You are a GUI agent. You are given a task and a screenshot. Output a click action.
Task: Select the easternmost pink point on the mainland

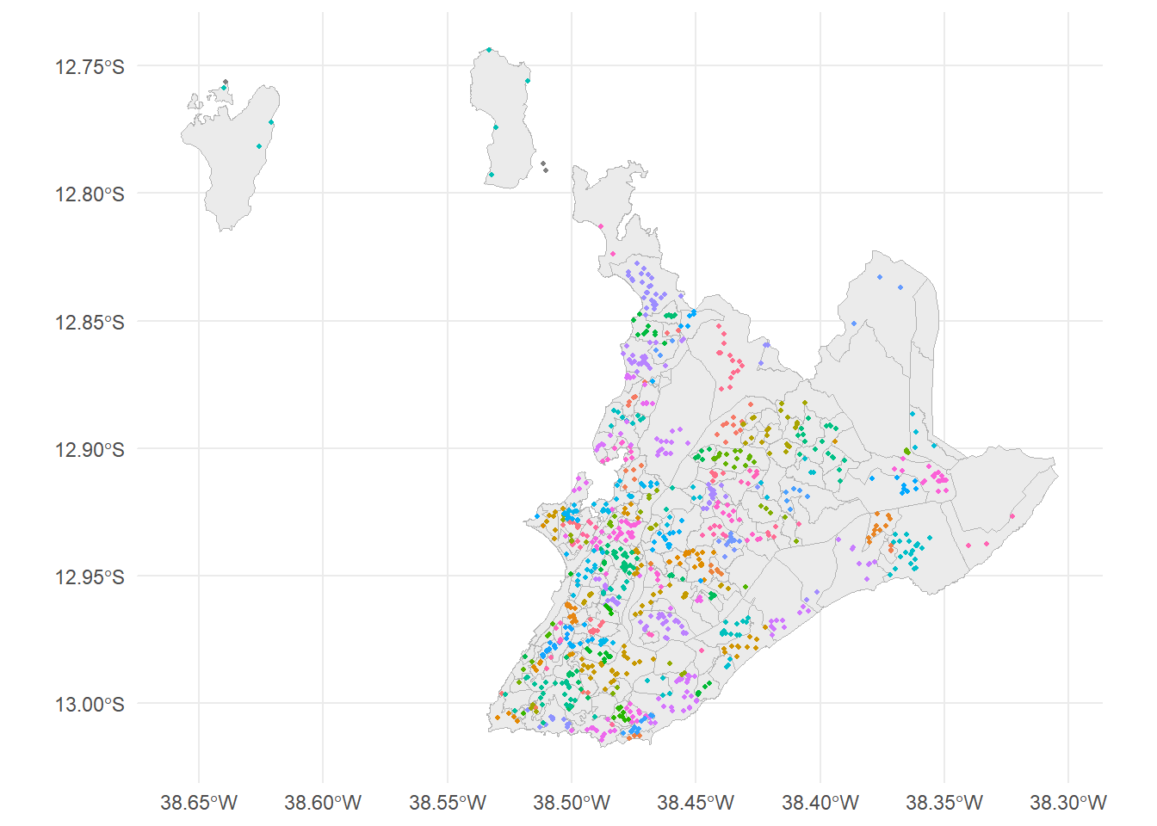click(x=1012, y=516)
